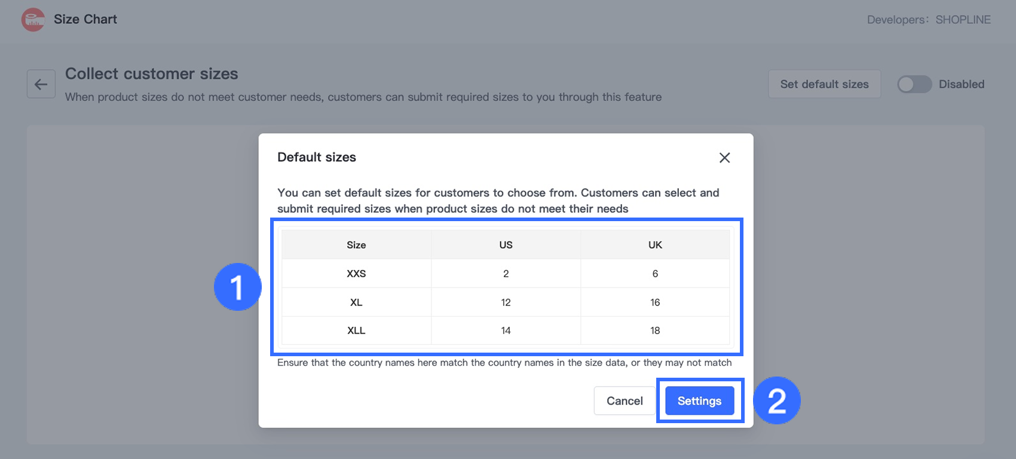This screenshot has width=1016, height=459.
Task: Toggle the Disabled switch on
Action: click(914, 84)
